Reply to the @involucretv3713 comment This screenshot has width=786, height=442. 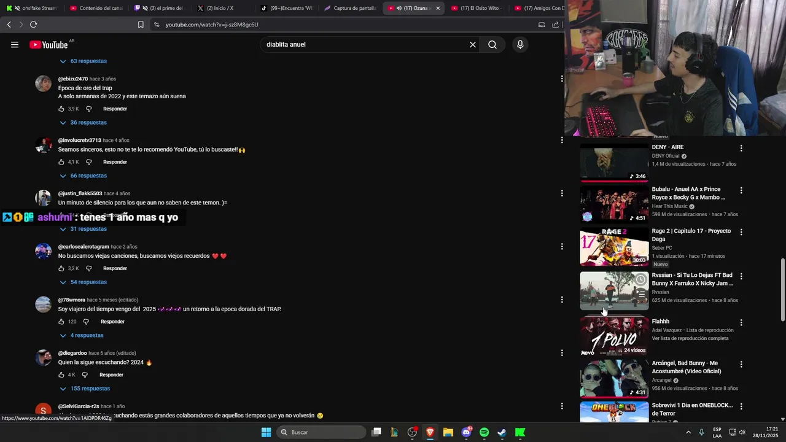click(115, 162)
